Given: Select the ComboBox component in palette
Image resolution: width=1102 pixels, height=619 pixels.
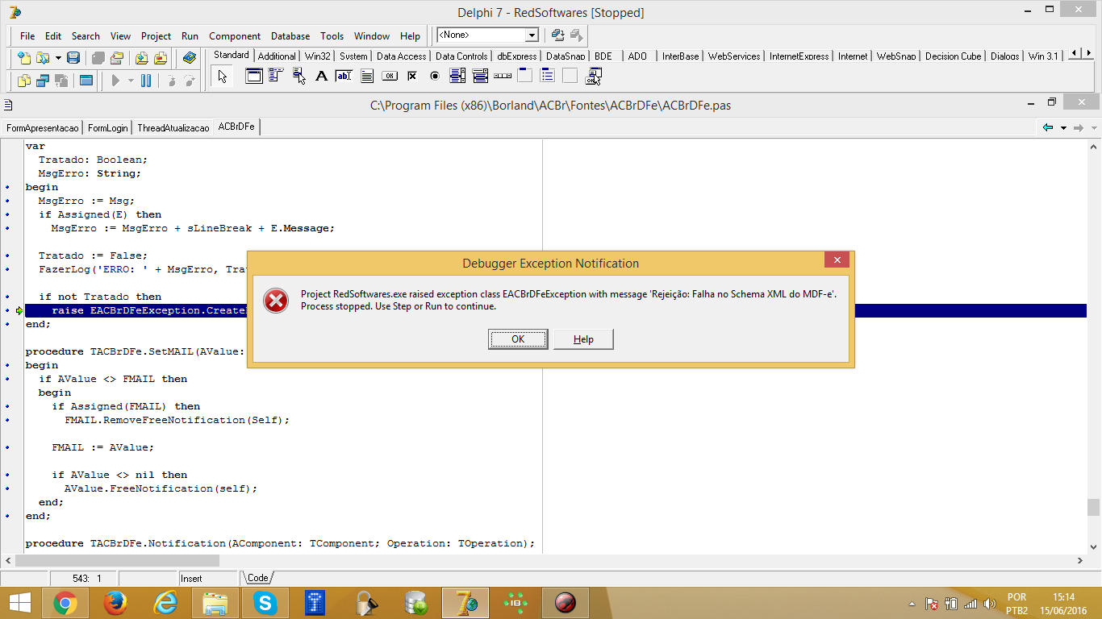Looking at the screenshot, I should point(480,77).
